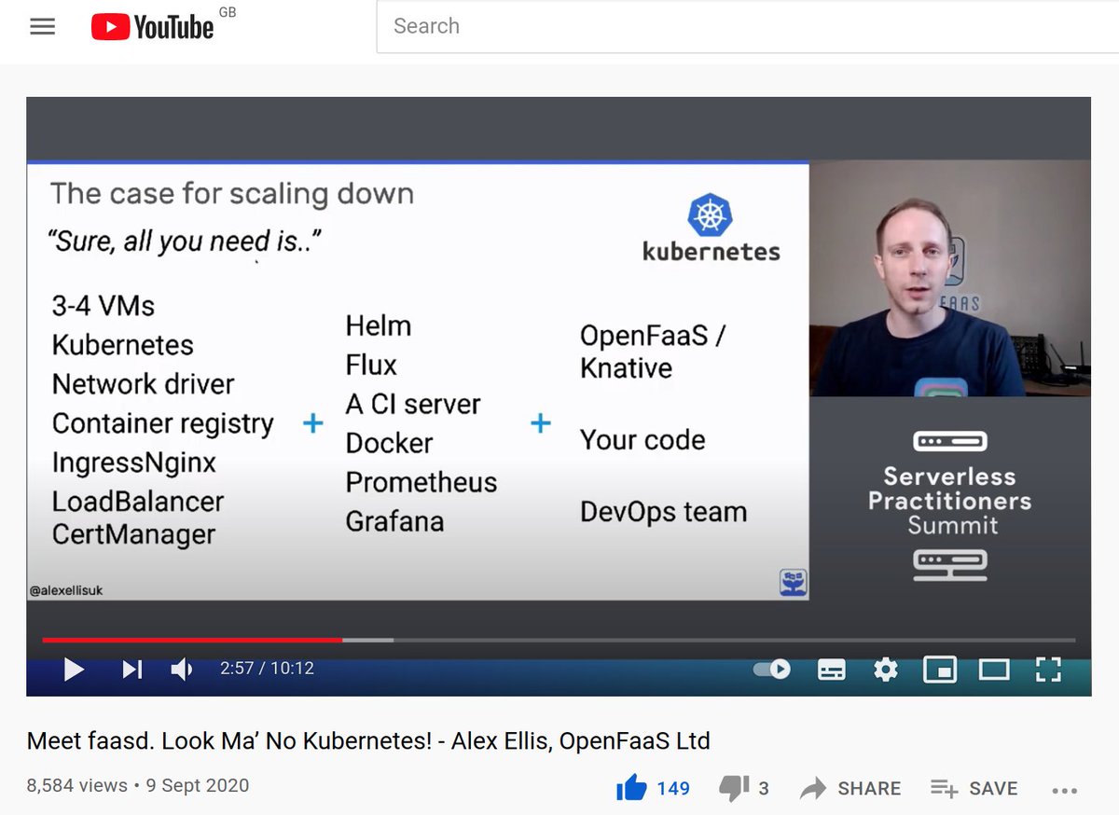
Task: Click the SHARE button
Action: tap(850, 789)
